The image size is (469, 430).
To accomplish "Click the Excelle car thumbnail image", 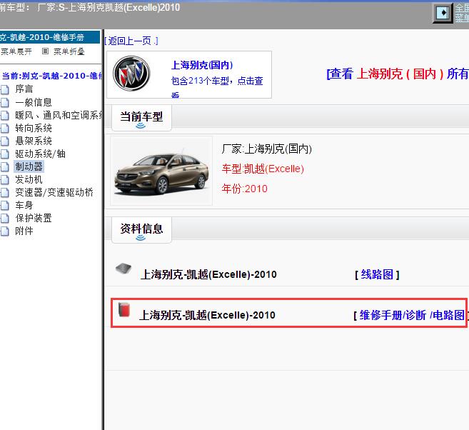I will point(161,171).
